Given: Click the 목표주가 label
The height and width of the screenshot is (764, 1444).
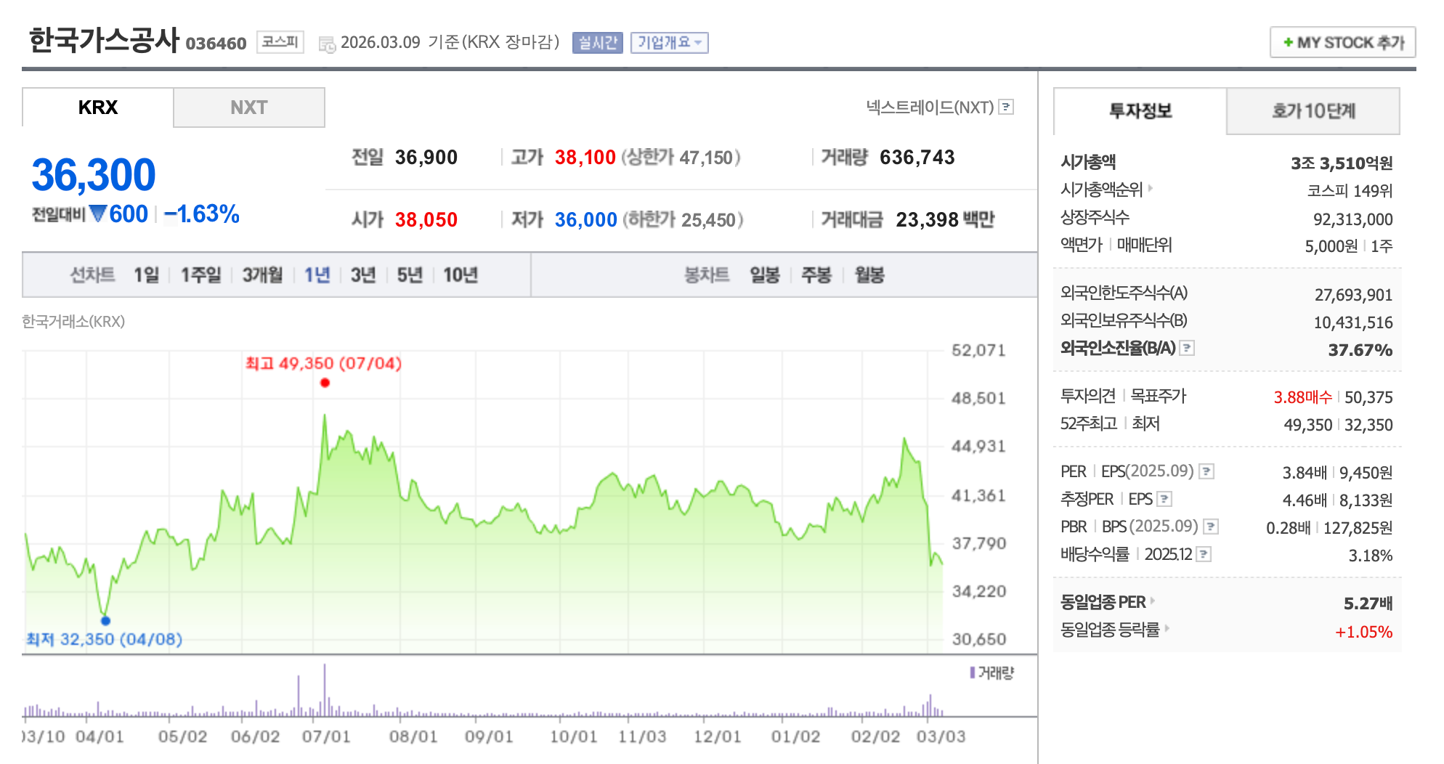Looking at the screenshot, I should tap(1158, 396).
